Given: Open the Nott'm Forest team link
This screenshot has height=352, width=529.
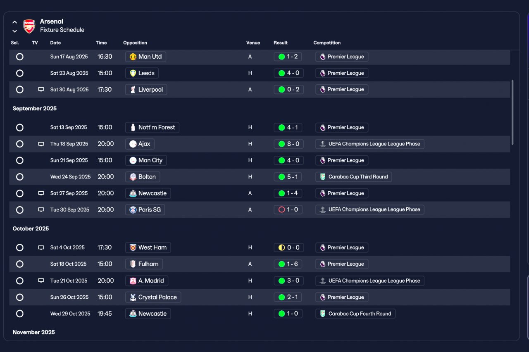Looking at the screenshot, I should point(152,128).
